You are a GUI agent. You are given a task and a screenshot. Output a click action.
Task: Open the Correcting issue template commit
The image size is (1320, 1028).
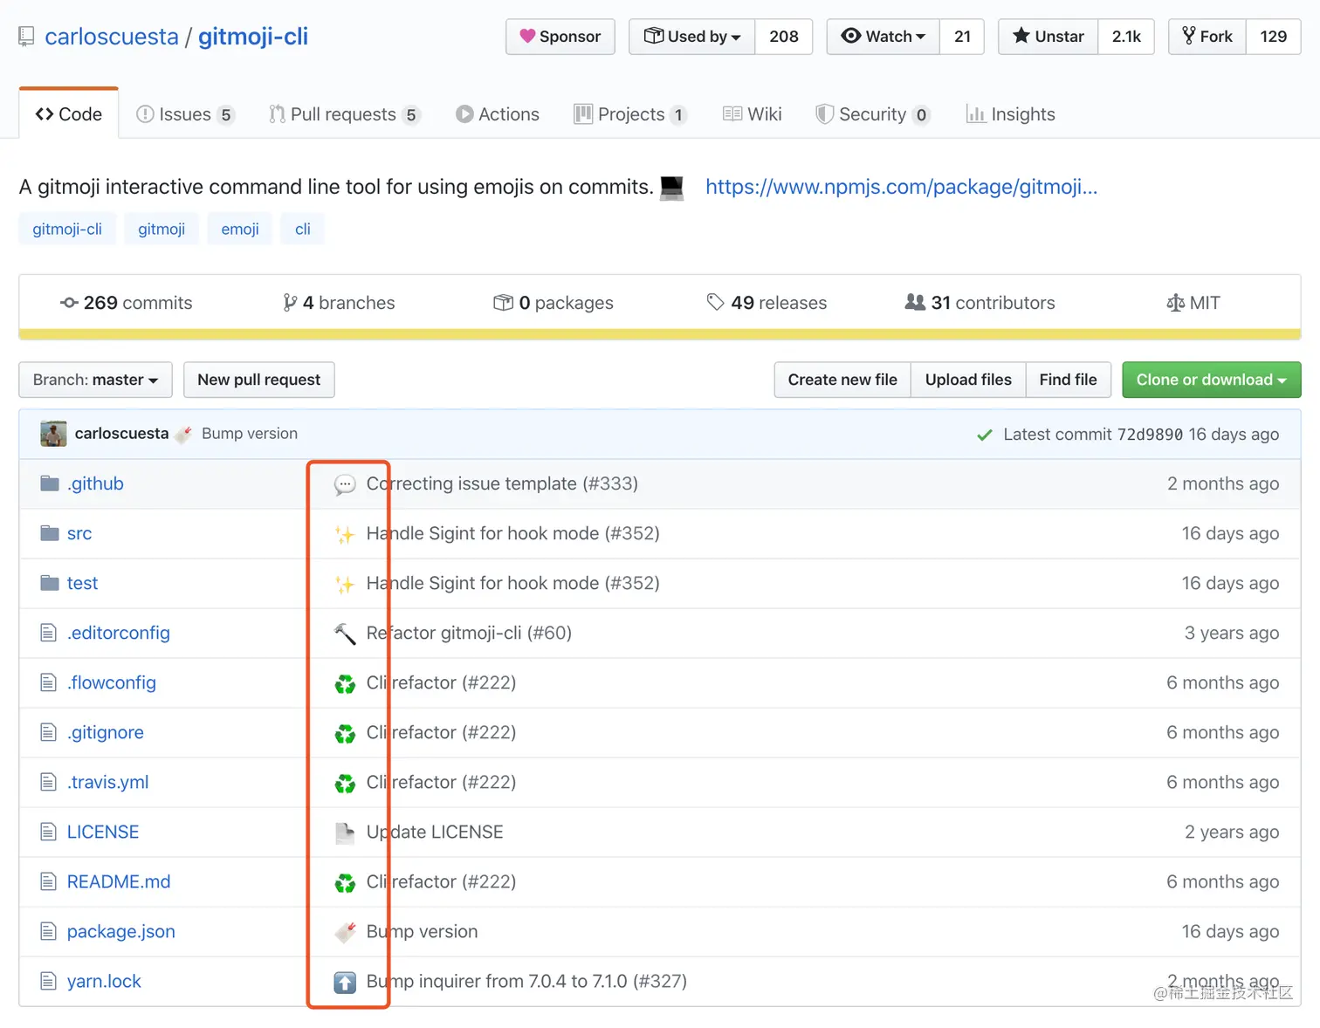point(502,483)
